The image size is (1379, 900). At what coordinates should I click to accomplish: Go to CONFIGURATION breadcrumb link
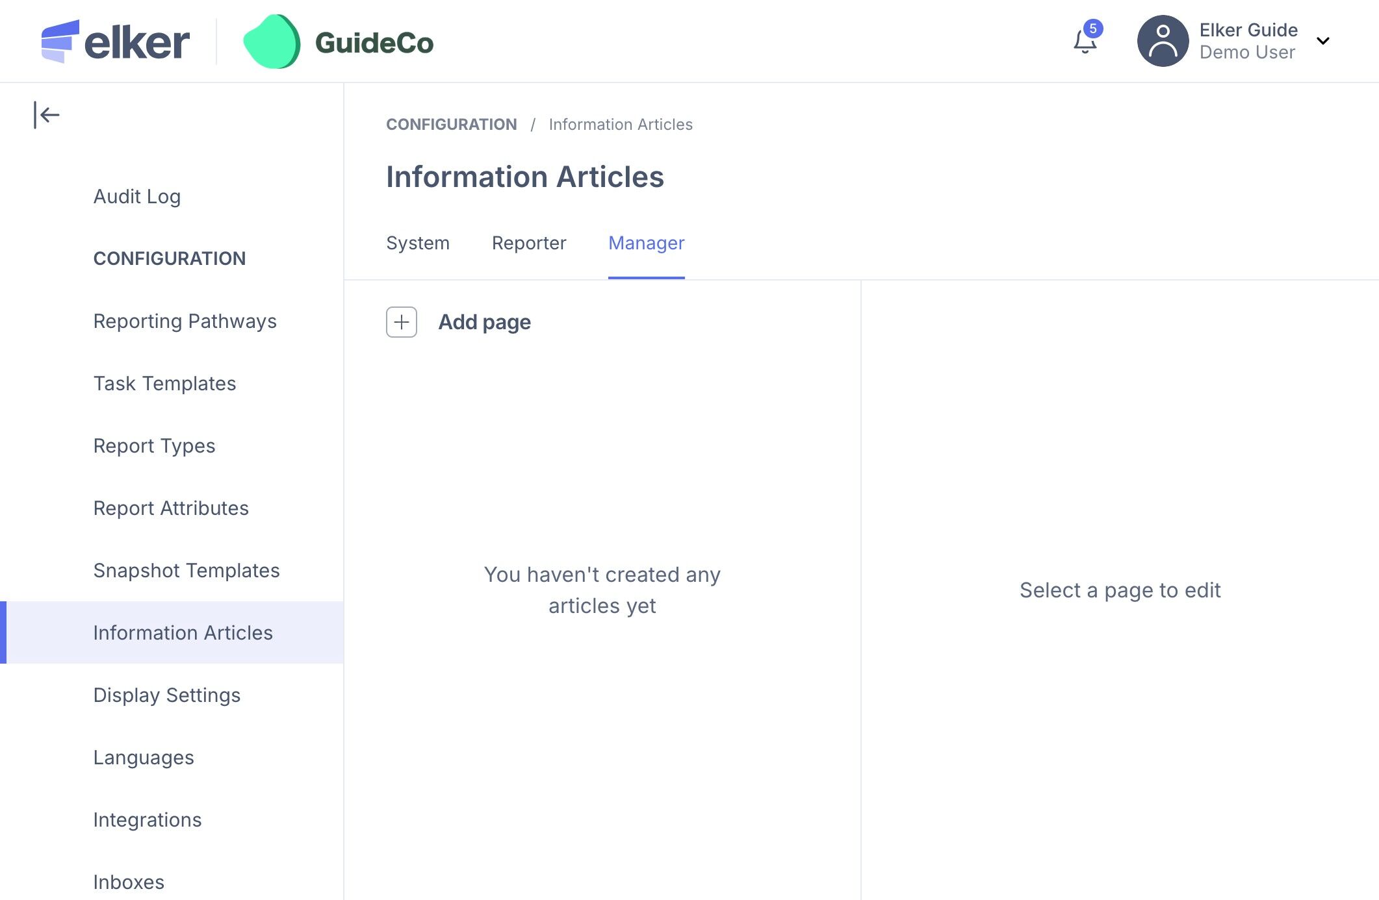click(x=452, y=124)
